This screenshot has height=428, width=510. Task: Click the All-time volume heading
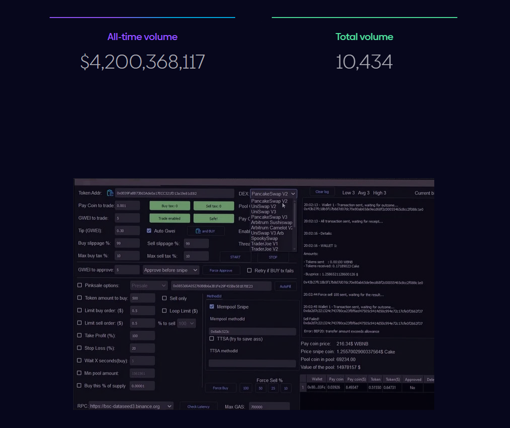pos(142,37)
